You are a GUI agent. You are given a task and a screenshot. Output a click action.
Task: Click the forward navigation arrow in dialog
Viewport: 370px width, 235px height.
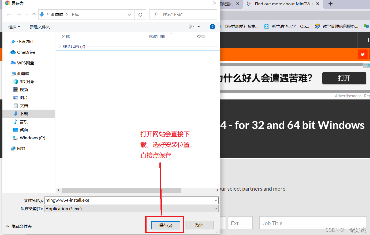(x=19, y=15)
